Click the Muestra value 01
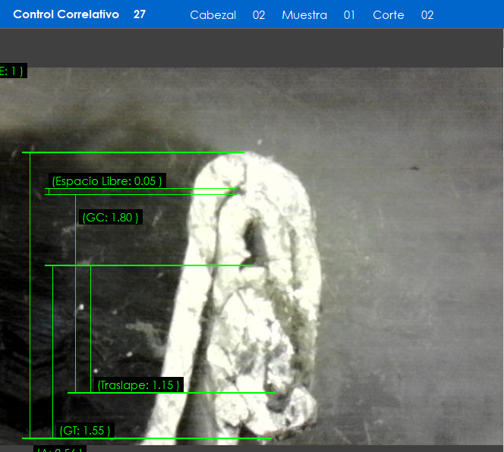504x452 pixels. coord(349,15)
